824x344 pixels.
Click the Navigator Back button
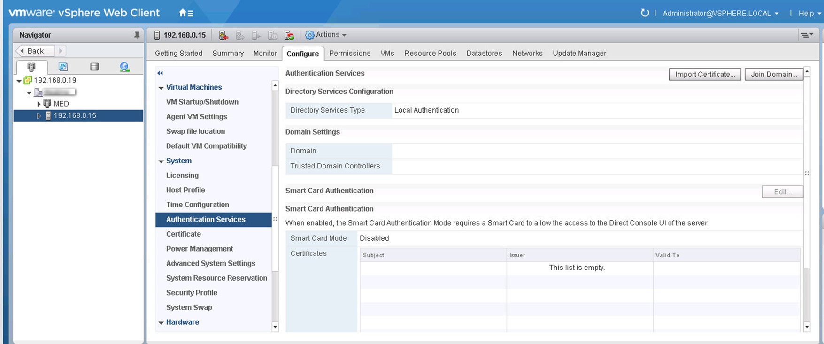click(x=35, y=51)
